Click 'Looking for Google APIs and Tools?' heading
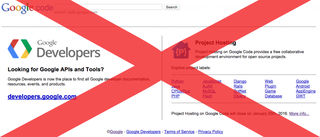The width and height of the screenshot is (320, 137). point(56,69)
